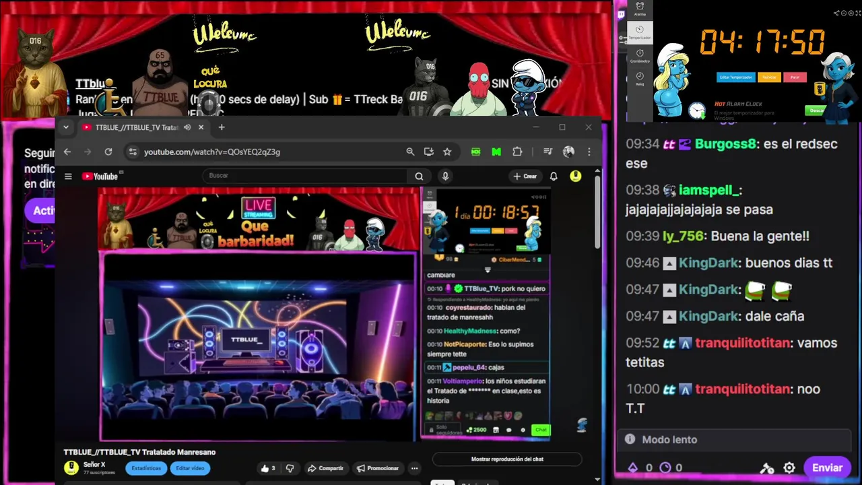Open the YouTube guide hamburger menu
The image size is (862, 485).
pos(68,176)
